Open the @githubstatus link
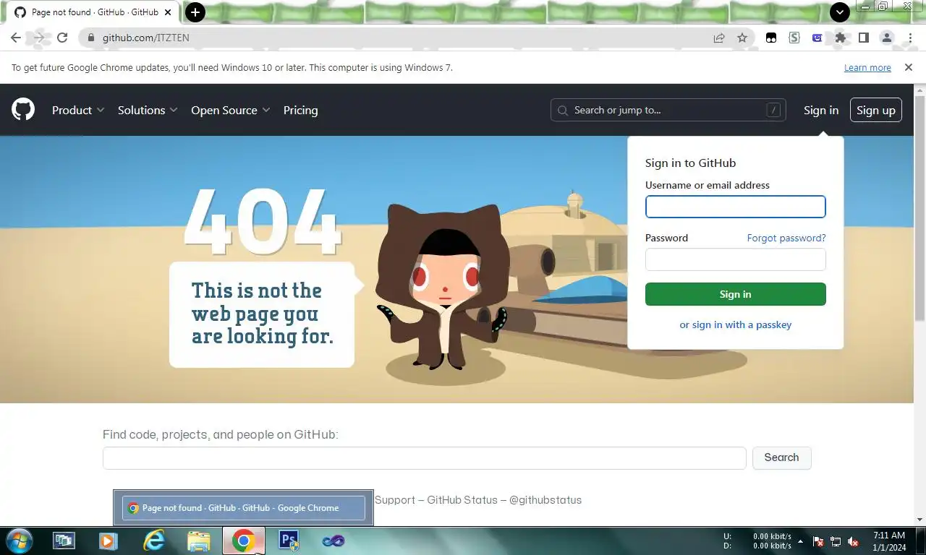The width and height of the screenshot is (926, 555). point(545,499)
